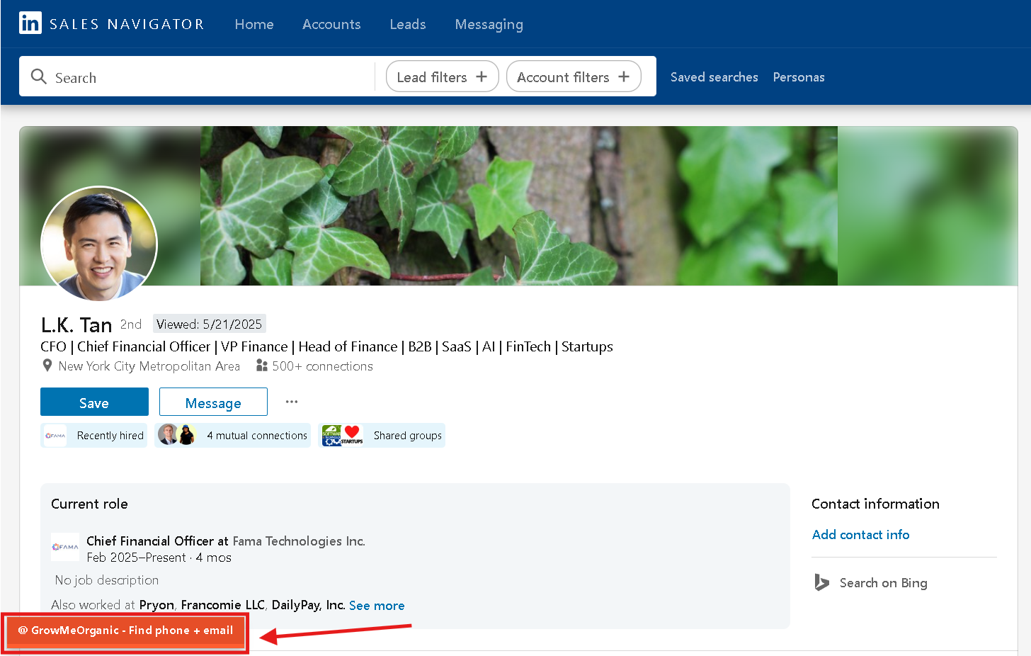
Task: View Shared groups
Action: tap(382, 436)
